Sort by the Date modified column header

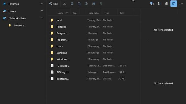click(x=94, y=13)
